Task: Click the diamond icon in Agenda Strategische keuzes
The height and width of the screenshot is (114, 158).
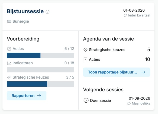Action: (86, 50)
